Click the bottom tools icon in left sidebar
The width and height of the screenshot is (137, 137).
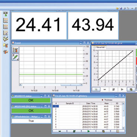[x=6, y=52]
